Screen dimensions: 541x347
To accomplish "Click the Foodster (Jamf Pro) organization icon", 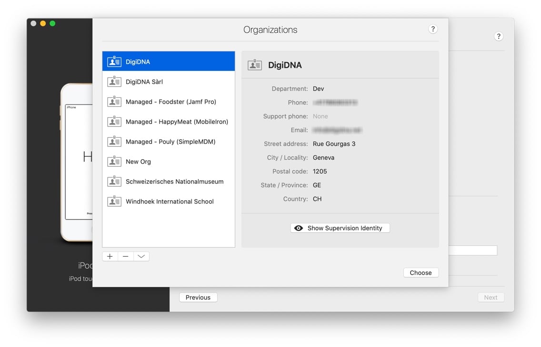I will tap(114, 102).
